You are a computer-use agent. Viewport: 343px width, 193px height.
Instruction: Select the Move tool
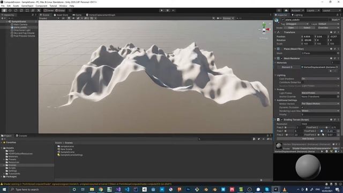[x=10, y=10]
